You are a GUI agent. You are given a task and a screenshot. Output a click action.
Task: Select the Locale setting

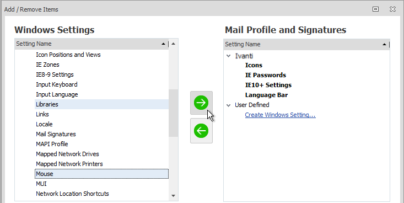click(44, 124)
